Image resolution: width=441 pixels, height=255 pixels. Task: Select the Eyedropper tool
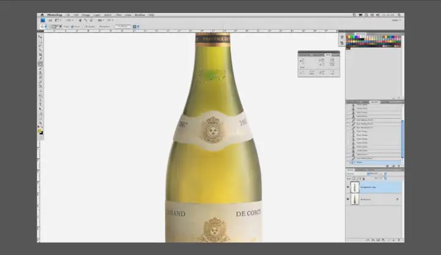[40, 59]
